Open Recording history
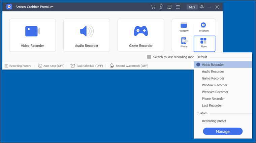This screenshot has width=256, height=143. point(18,66)
